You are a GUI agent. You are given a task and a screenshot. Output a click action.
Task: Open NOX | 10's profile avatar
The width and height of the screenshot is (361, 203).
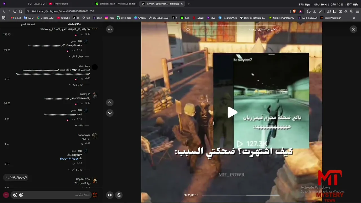[x=95, y=95]
